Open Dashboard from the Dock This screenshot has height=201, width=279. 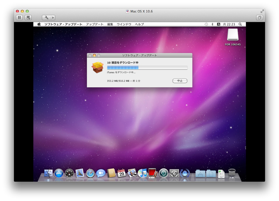click(69, 173)
